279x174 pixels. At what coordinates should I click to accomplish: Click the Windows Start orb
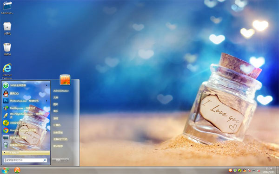pos(5,170)
